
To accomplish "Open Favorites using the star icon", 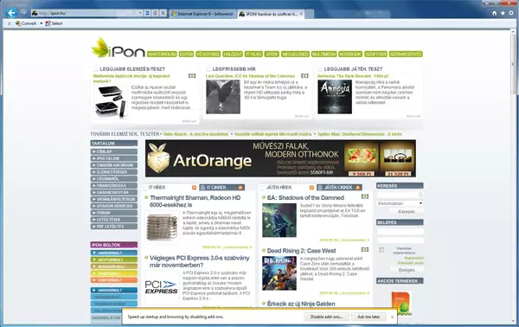I will pyautogui.click(x=503, y=13).
